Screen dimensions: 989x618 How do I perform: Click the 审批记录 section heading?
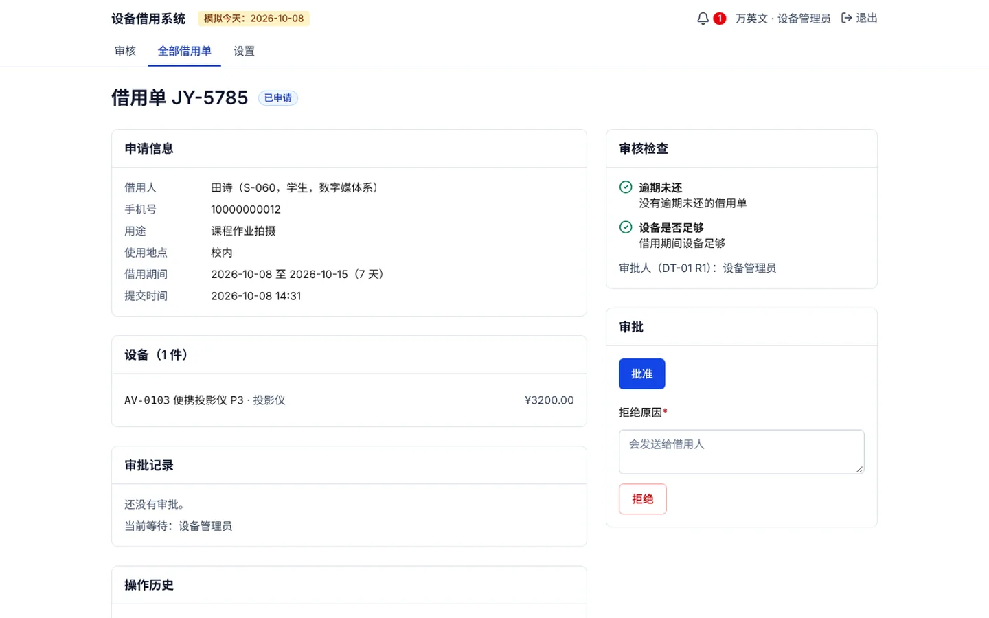[x=148, y=466]
